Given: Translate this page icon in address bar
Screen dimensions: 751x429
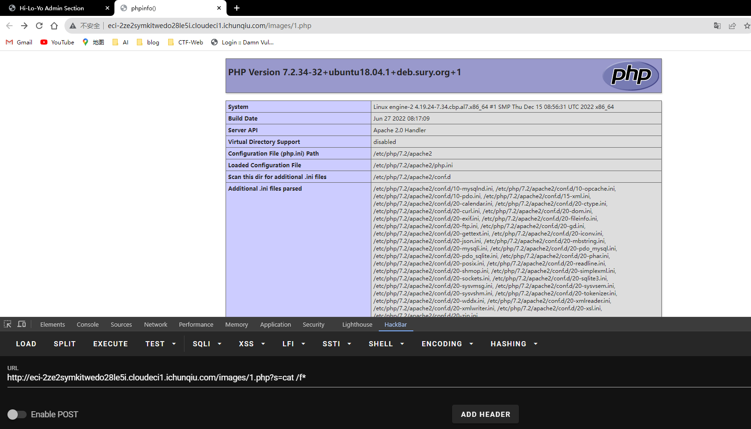Looking at the screenshot, I should pos(717,26).
